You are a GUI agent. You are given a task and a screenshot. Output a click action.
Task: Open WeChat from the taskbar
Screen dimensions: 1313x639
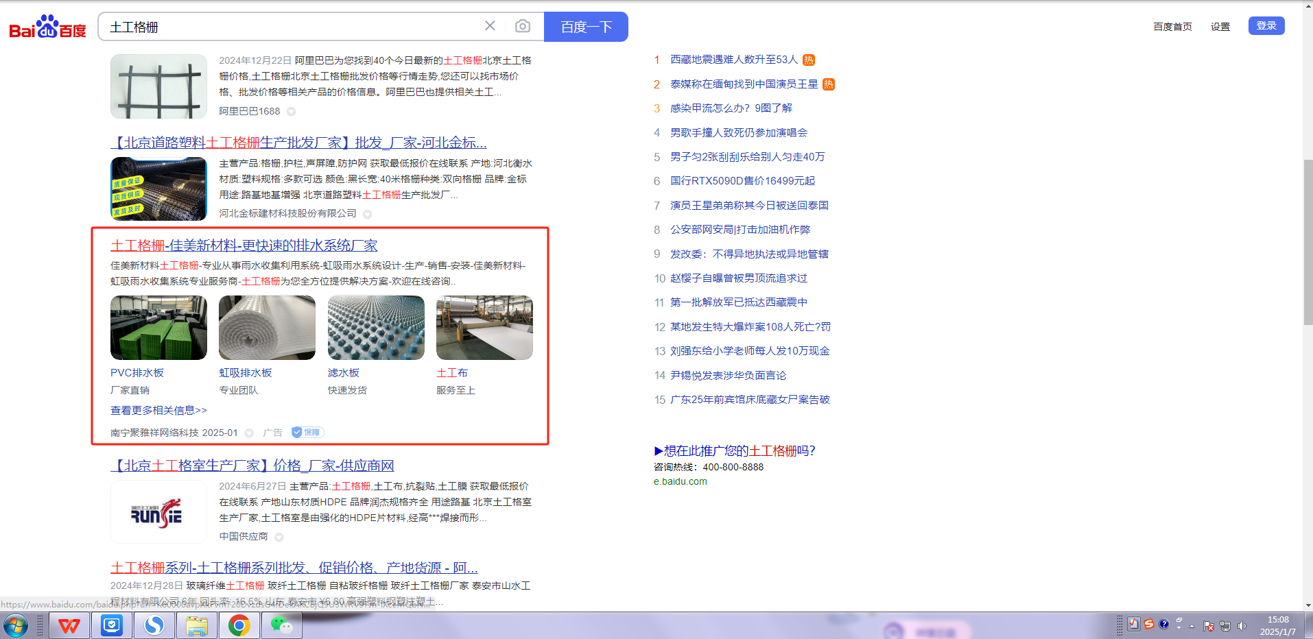click(282, 625)
